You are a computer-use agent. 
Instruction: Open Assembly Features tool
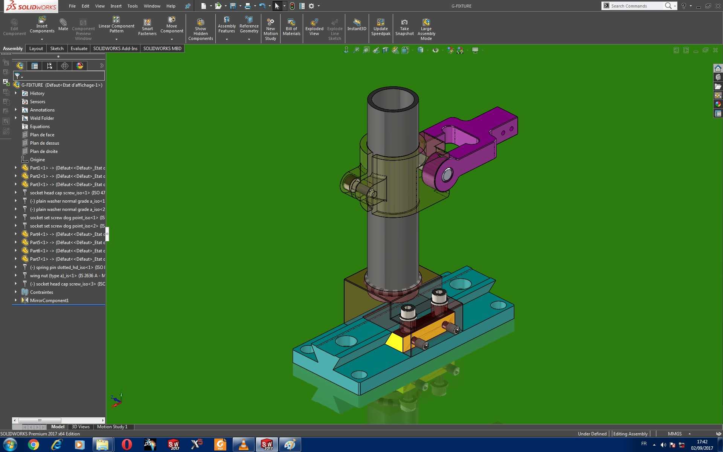[227, 25]
